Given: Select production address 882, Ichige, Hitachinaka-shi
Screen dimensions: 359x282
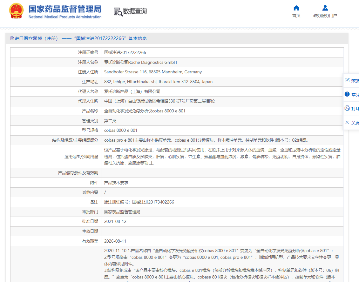Looking at the screenshot, I should (158, 82).
